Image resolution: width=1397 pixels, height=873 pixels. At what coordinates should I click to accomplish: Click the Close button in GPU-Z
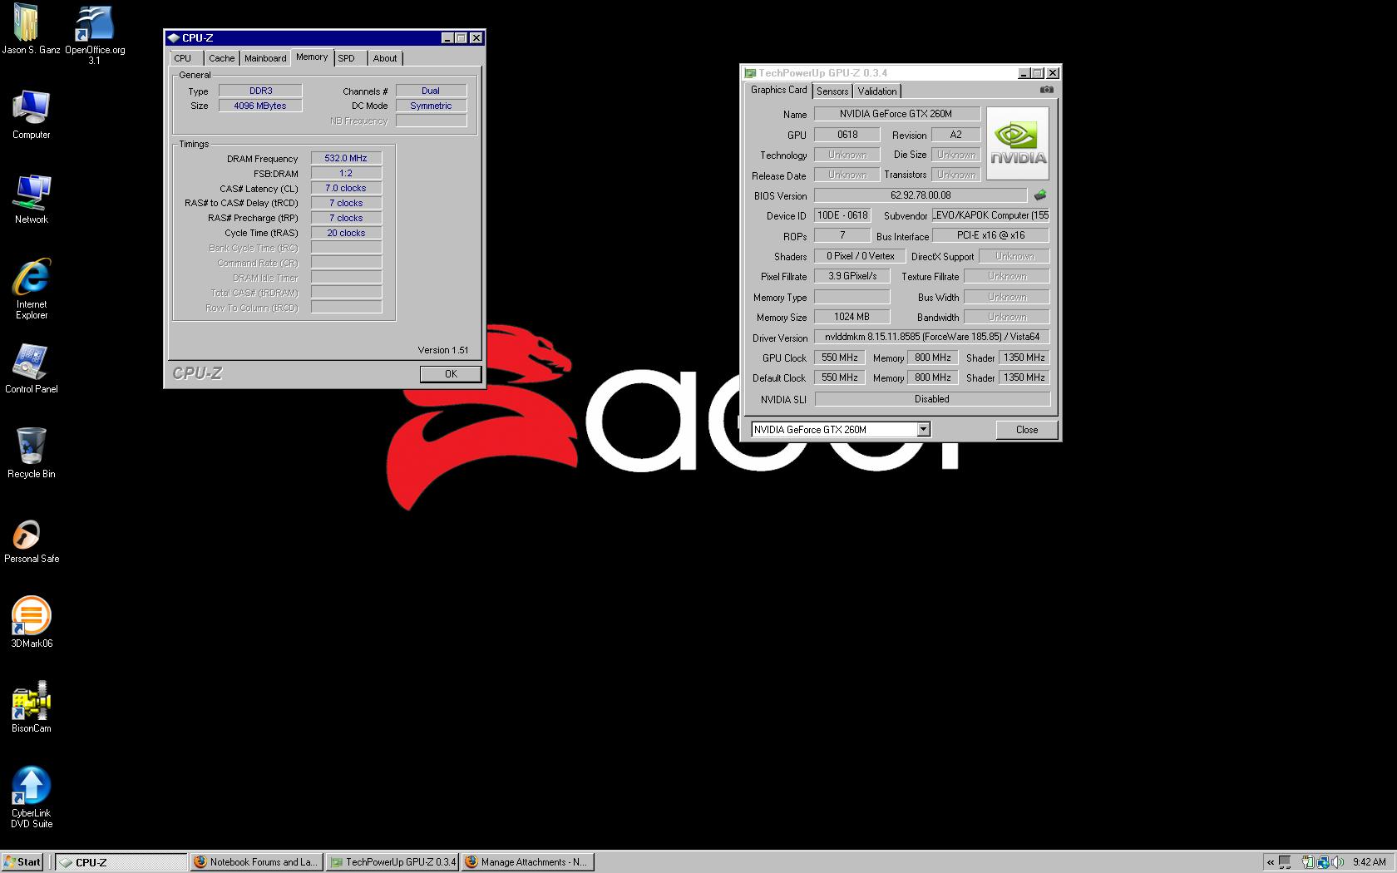(x=1027, y=430)
